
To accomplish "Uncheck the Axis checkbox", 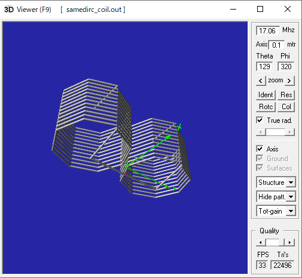I will click(x=260, y=149).
